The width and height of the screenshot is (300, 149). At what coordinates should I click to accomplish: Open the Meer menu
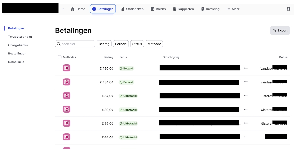233,9
